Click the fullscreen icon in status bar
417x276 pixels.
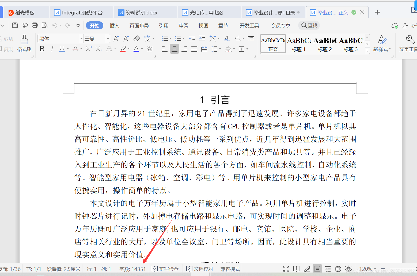click(286, 269)
